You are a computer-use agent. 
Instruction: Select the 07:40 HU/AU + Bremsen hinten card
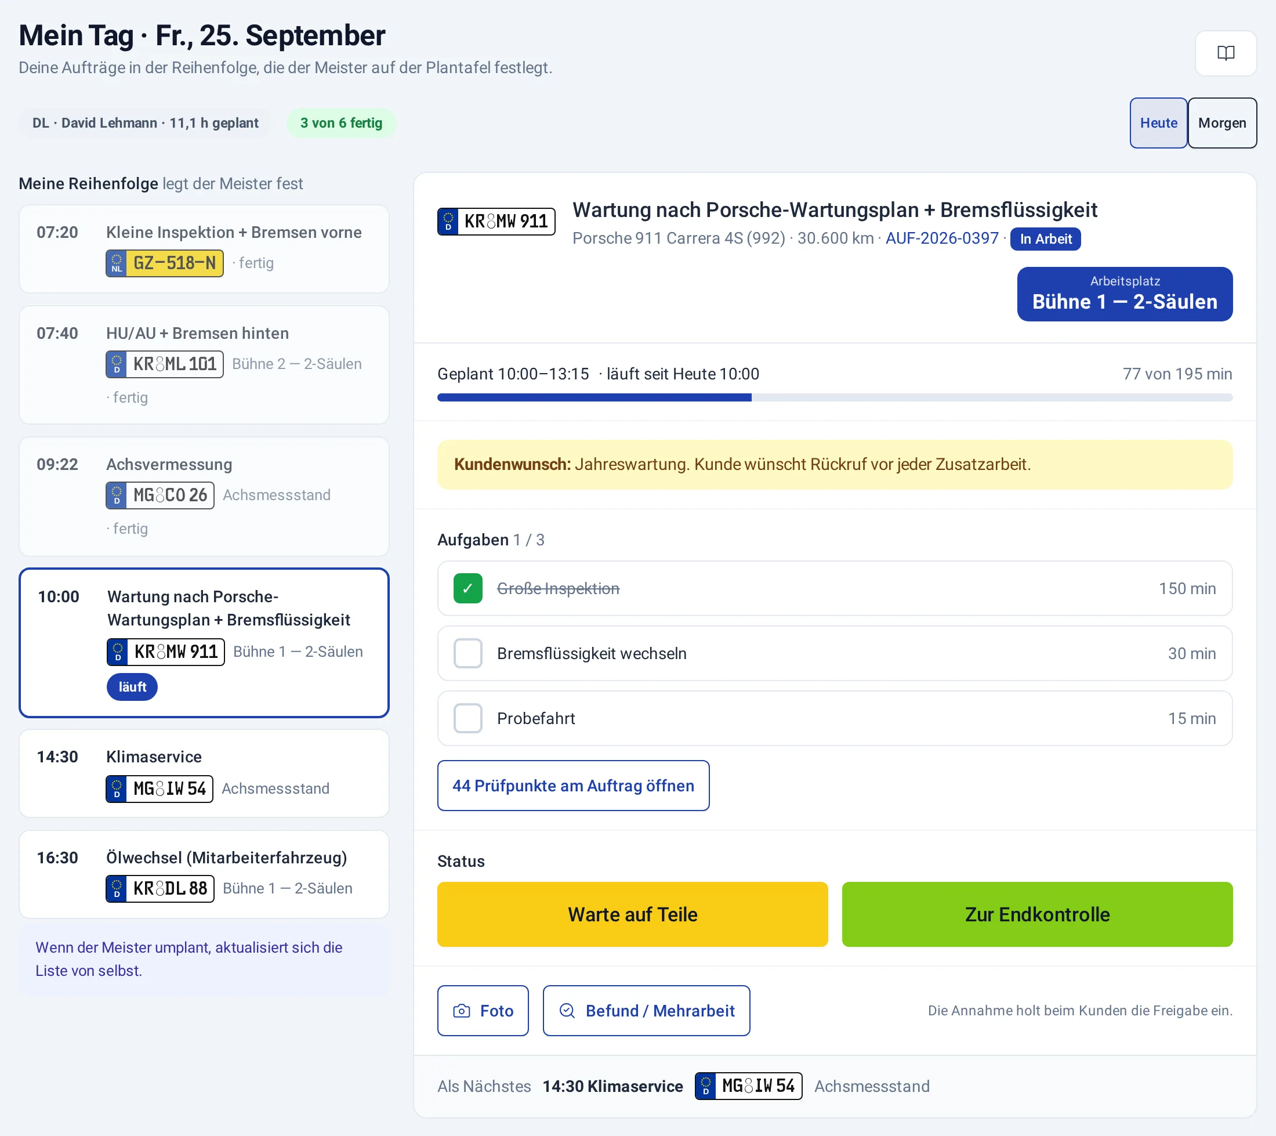pos(204,365)
